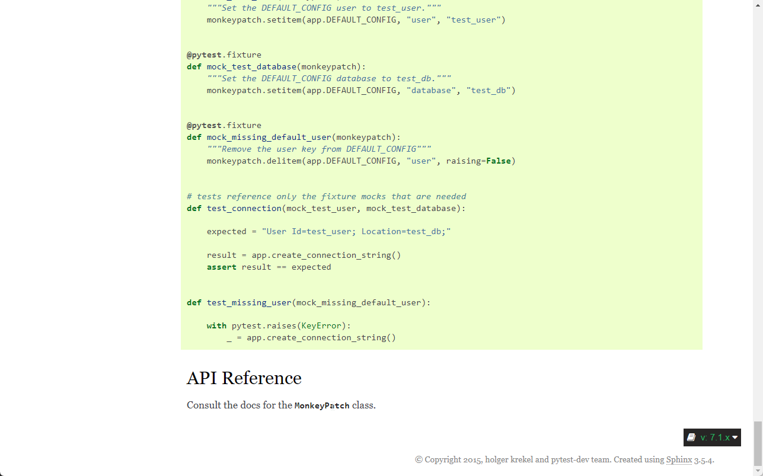The image size is (763, 476).
Task: Open the MonkeyPatch class docs link
Action: click(x=322, y=405)
